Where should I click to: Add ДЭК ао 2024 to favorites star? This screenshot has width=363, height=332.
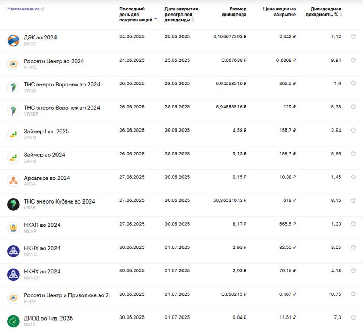click(353, 36)
